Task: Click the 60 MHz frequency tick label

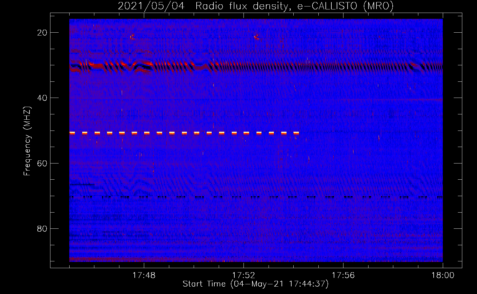Action: [x=42, y=163]
